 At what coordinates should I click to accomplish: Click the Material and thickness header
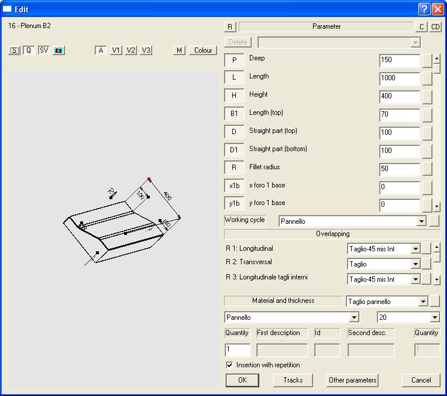[x=283, y=301]
